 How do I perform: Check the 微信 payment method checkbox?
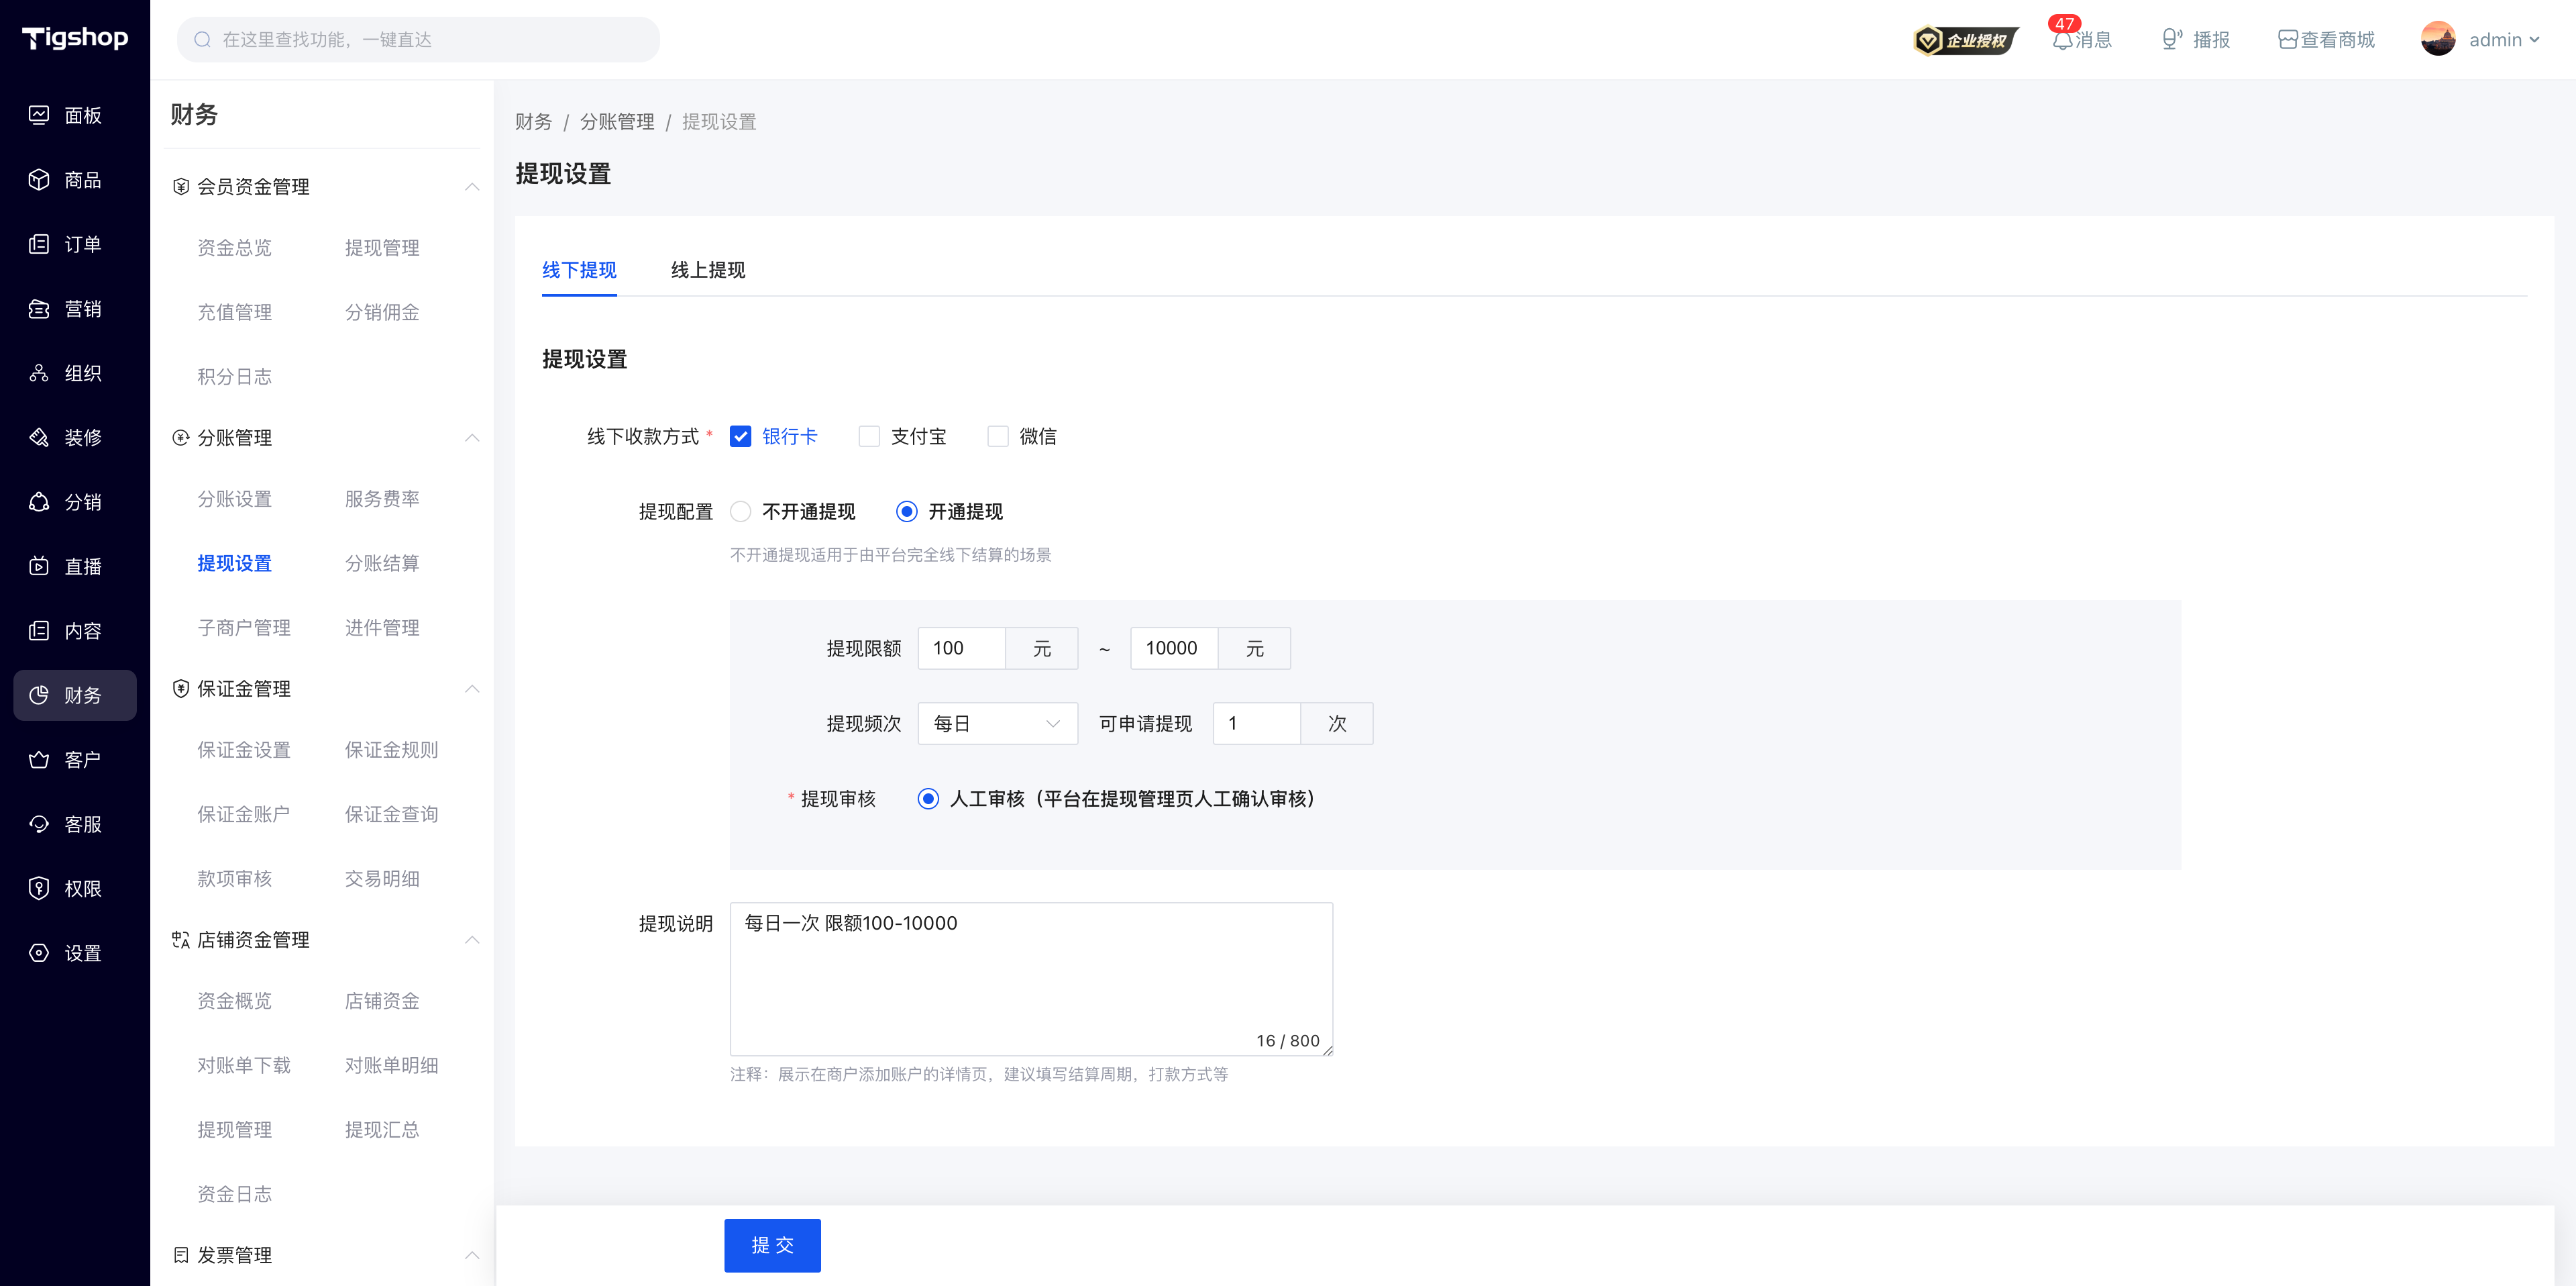click(997, 436)
